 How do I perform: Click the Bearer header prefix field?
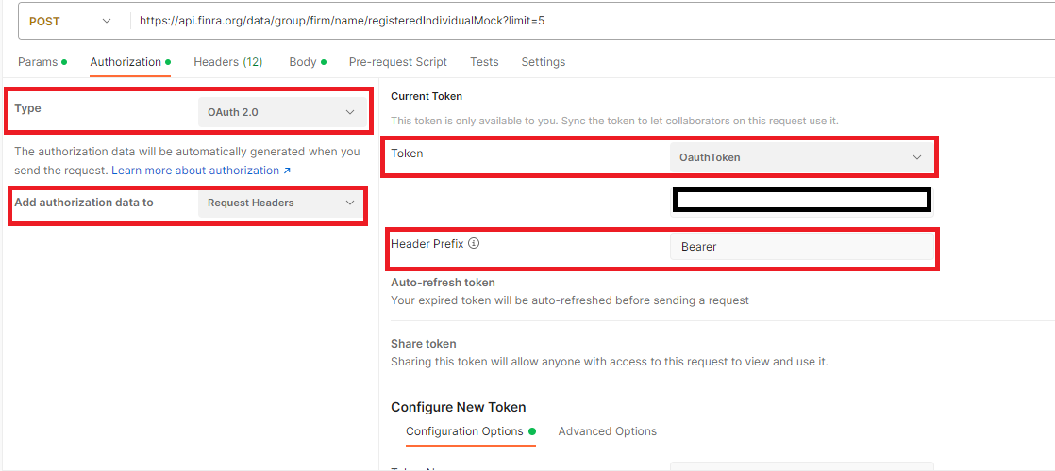[x=801, y=247]
